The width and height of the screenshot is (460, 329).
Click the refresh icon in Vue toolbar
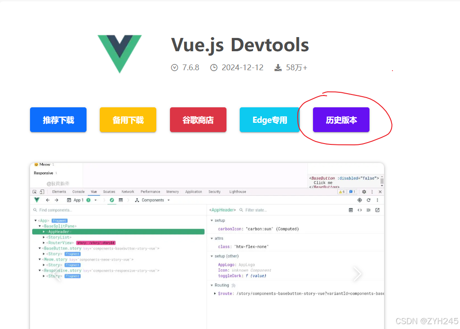click(x=369, y=200)
